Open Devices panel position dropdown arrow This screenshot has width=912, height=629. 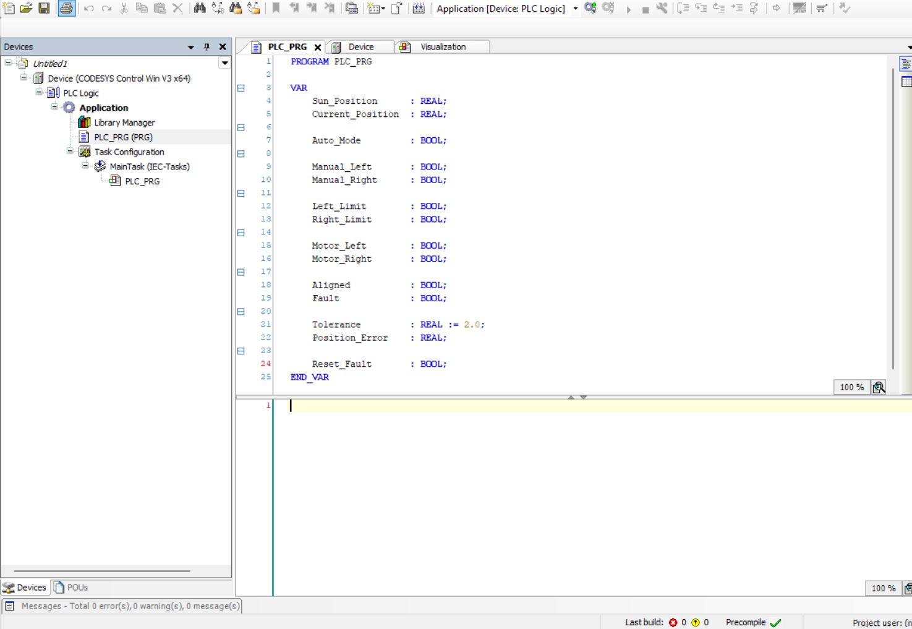[x=190, y=47]
